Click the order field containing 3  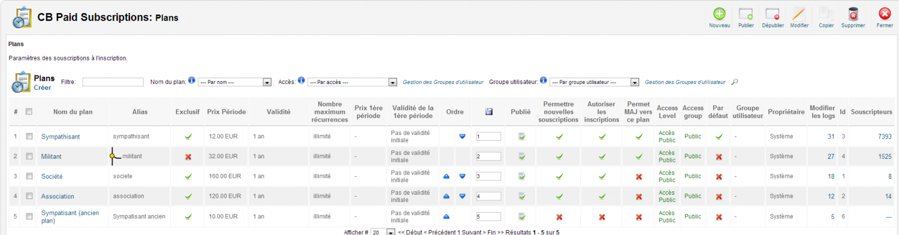coord(488,177)
